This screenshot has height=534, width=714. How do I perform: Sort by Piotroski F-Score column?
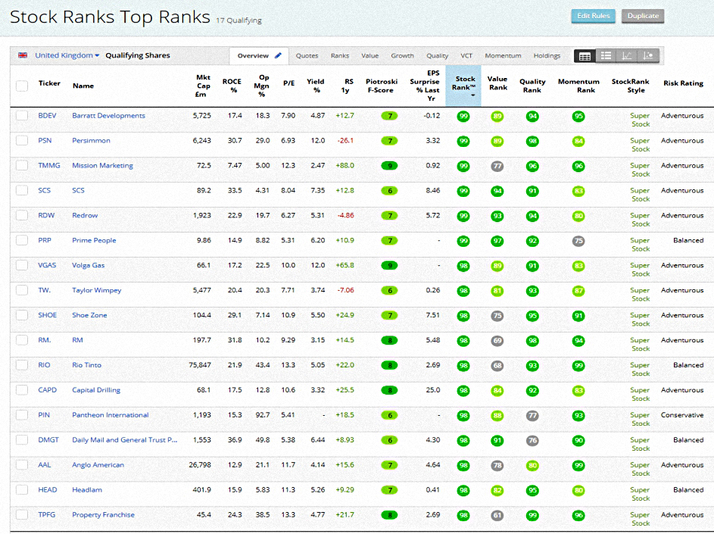(382, 86)
